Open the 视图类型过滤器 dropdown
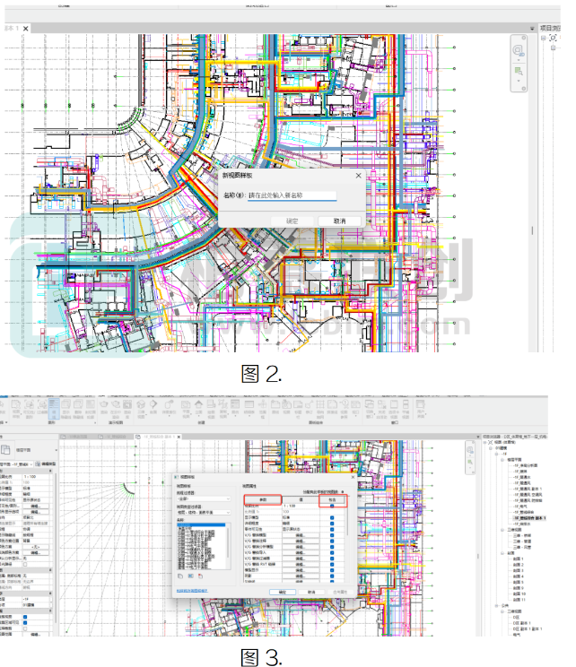The image size is (576, 667). tap(204, 513)
